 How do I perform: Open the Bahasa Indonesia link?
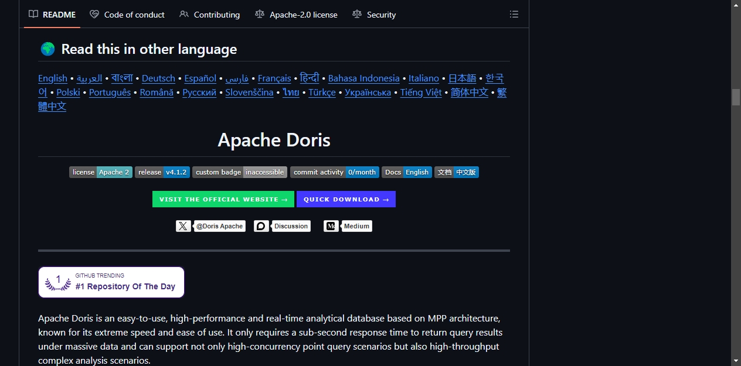click(x=364, y=78)
